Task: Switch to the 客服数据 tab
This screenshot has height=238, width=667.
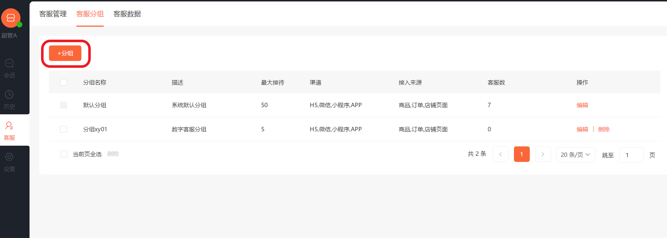Action: pyautogui.click(x=127, y=14)
